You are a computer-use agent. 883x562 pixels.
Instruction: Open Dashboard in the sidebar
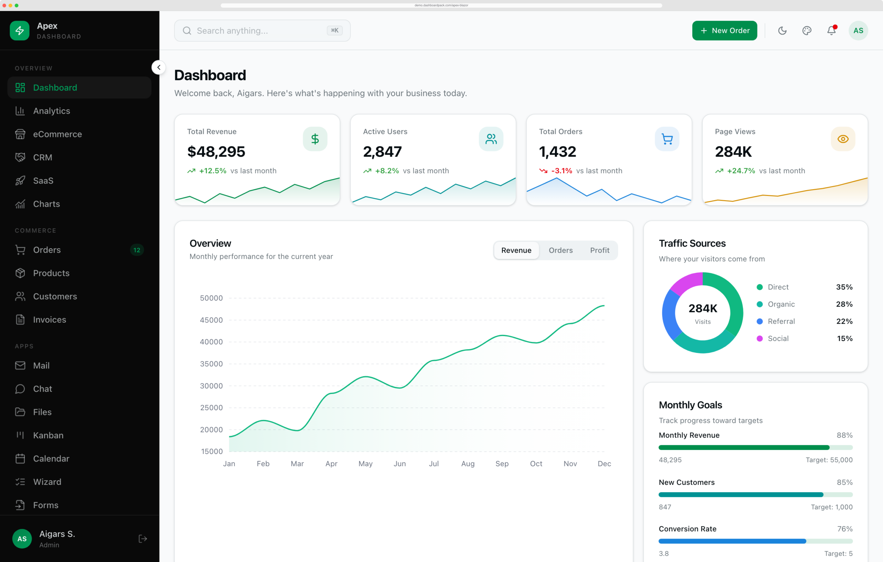[x=79, y=87]
